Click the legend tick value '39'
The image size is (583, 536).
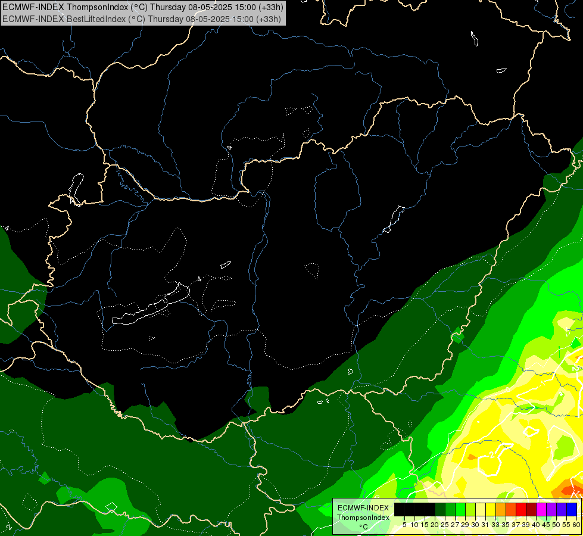(526, 525)
